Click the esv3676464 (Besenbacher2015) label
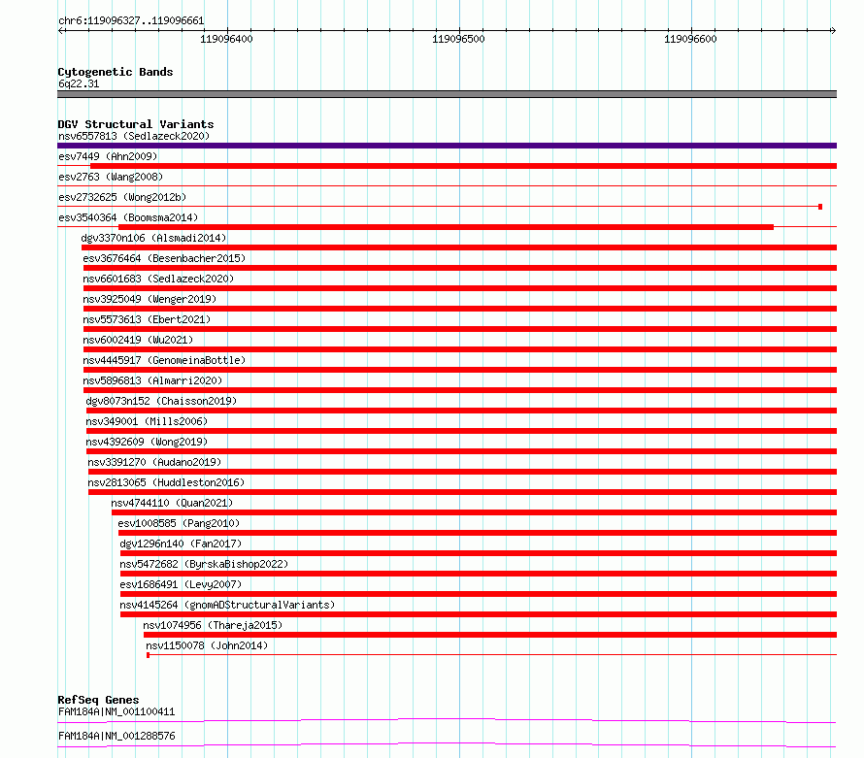Image resolution: width=864 pixels, height=758 pixels. coord(164,258)
